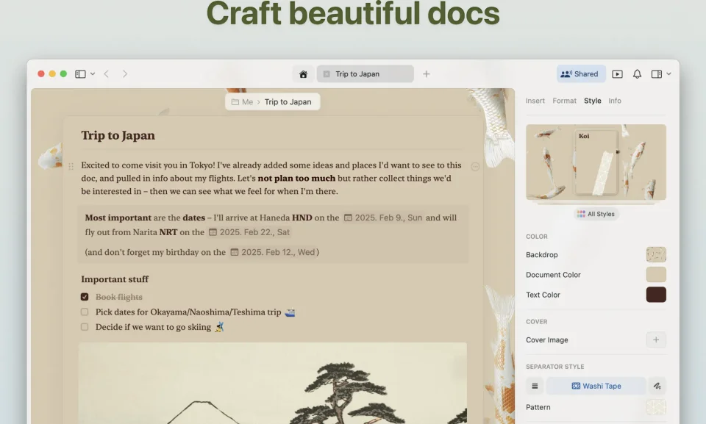This screenshot has width=706, height=424.
Task: Add a Cover Image with plus
Action: tap(656, 339)
